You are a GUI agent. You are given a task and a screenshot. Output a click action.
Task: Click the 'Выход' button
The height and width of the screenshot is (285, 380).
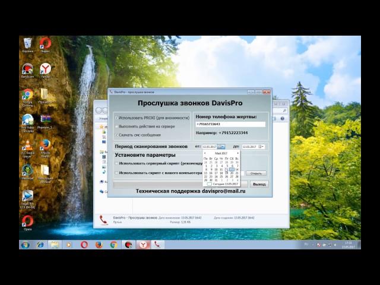point(259,184)
